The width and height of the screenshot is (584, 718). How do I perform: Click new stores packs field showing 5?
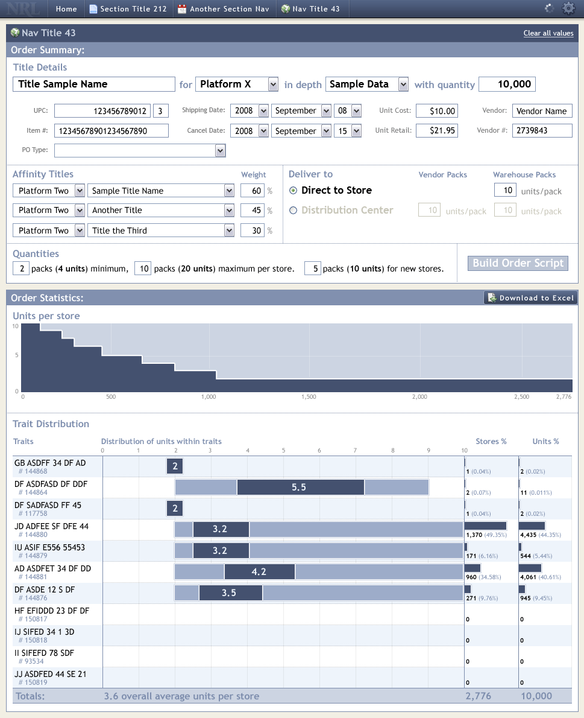coord(313,268)
